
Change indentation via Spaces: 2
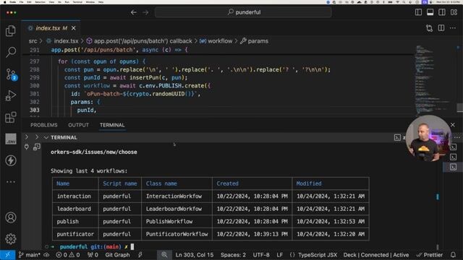pyautogui.click(x=233, y=255)
